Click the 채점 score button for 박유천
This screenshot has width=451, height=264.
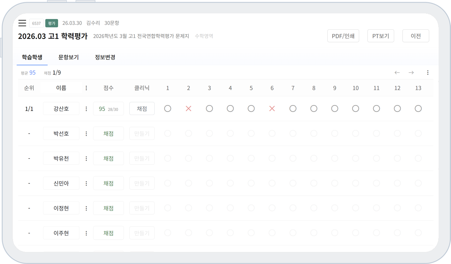click(x=108, y=158)
